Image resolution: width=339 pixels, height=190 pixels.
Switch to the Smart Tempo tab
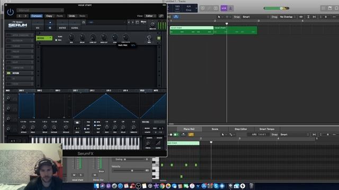click(267, 129)
